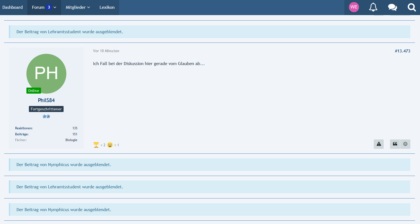420x224 pixels.
Task: Open the Dashboard menu item
Action: pyautogui.click(x=13, y=7)
